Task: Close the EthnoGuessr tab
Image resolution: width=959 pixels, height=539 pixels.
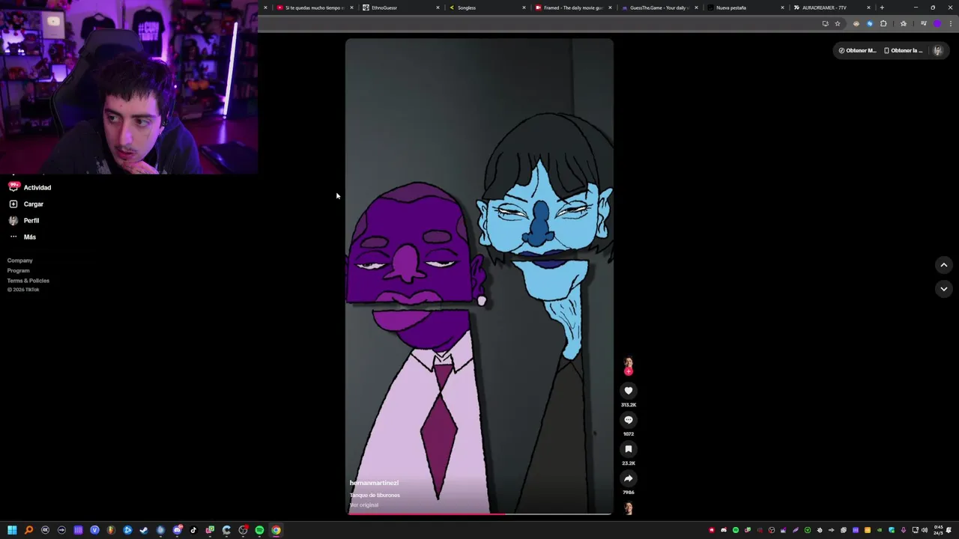Action: [x=438, y=7]
